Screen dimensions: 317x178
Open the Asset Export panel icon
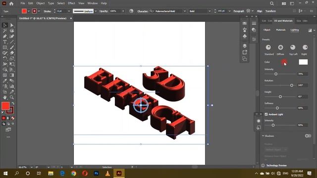(x=245, y=52)
